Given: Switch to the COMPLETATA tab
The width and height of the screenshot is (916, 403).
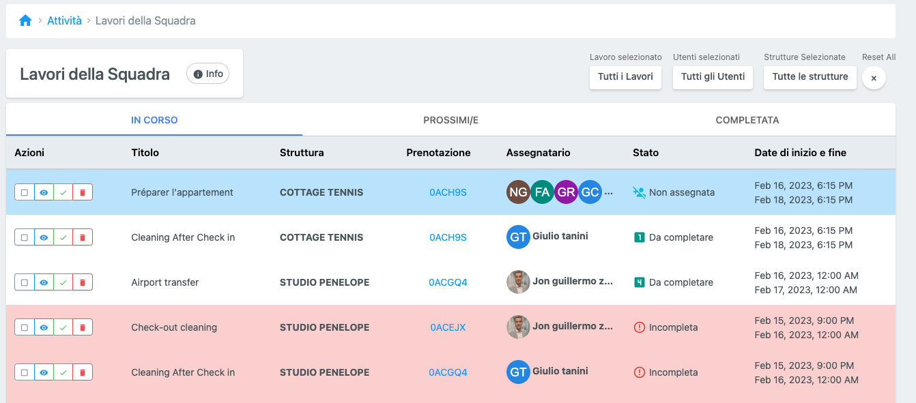Looking at the screenshot, I should tap(747, 120).
